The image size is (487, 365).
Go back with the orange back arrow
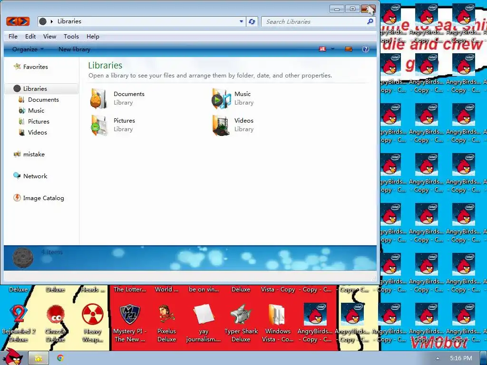pos(12,21)
